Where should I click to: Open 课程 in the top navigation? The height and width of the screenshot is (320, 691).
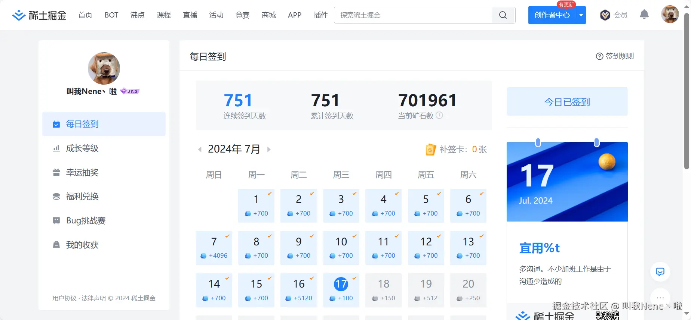pyautogui.click(x=164, y=15)
